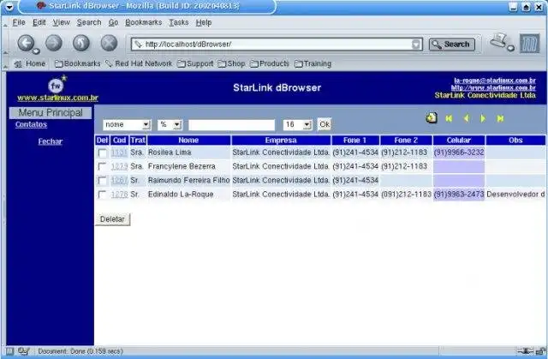This screenshot has width=548, height=359.
Task: Click the second component icon in the status bar
Action: coord(23,351)
